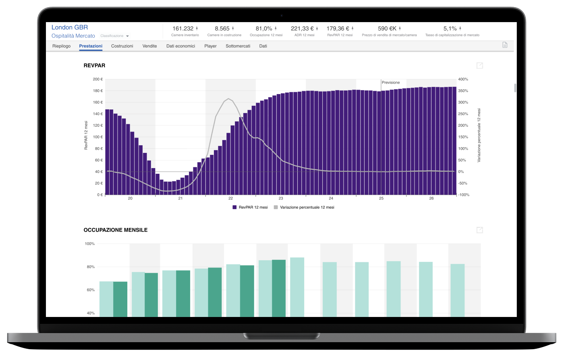This screenshot has height=360, width=564.
Task: Click the Ospitalità Mercato link
Action: 73,36
